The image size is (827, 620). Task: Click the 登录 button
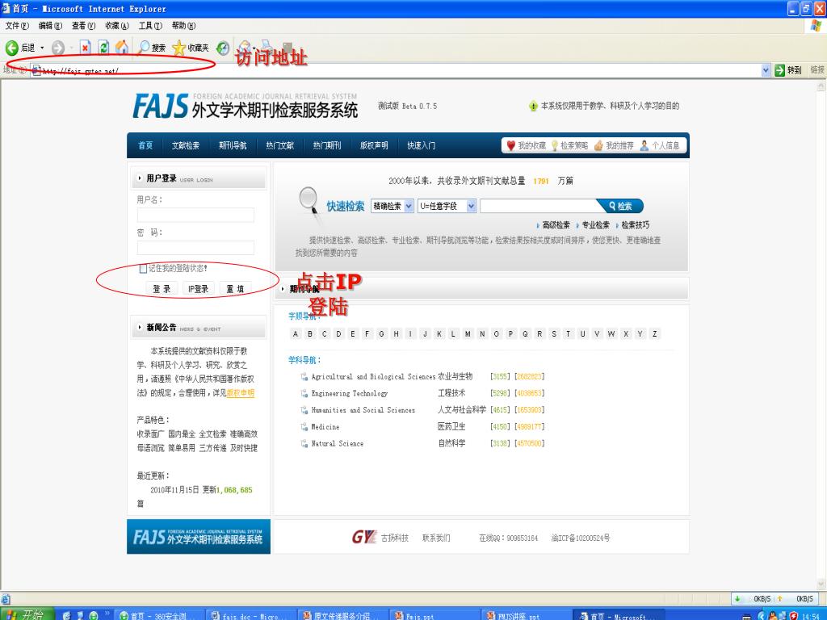[162, 289]
